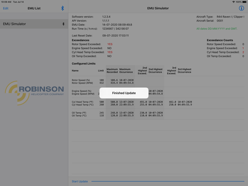Tap the 3rd Highest Exceed. column header
248x186 pixels.
click(x=171, y=71)
